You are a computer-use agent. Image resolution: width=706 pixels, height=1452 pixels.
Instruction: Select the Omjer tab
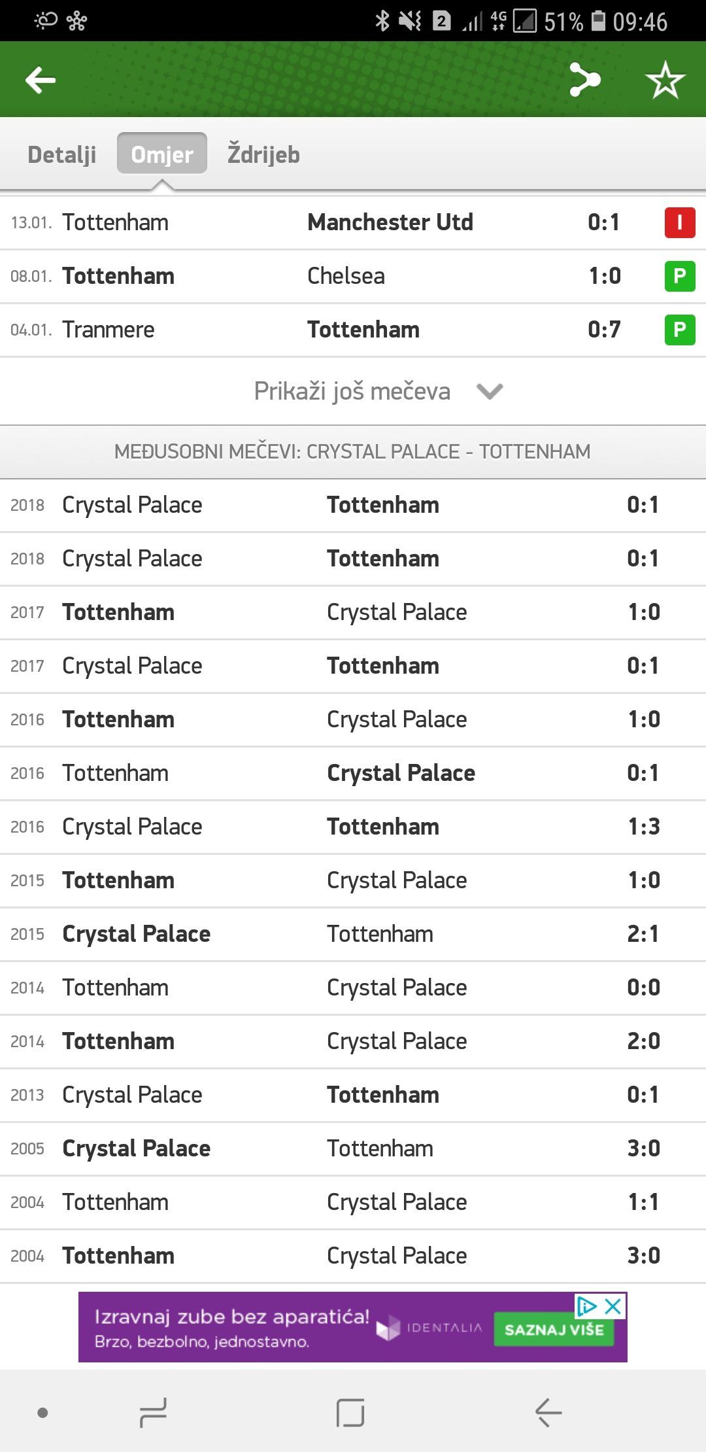click(x=161, y=154)
